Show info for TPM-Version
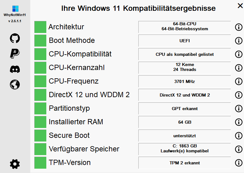Viewport: 244px width, 173px height. tap(238, 163)
